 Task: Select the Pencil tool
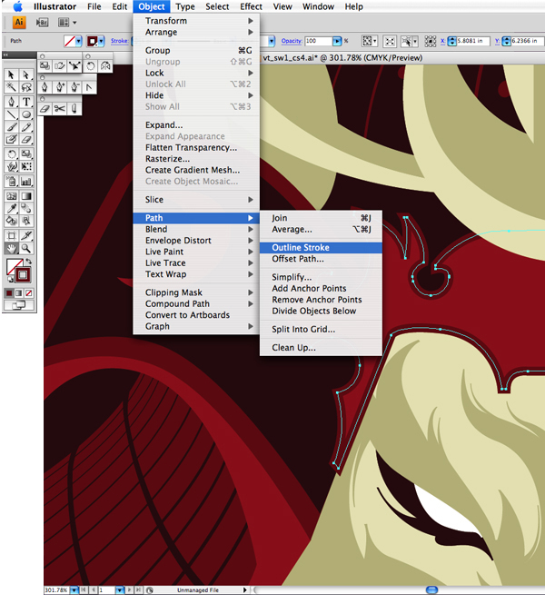click(25, 127)
